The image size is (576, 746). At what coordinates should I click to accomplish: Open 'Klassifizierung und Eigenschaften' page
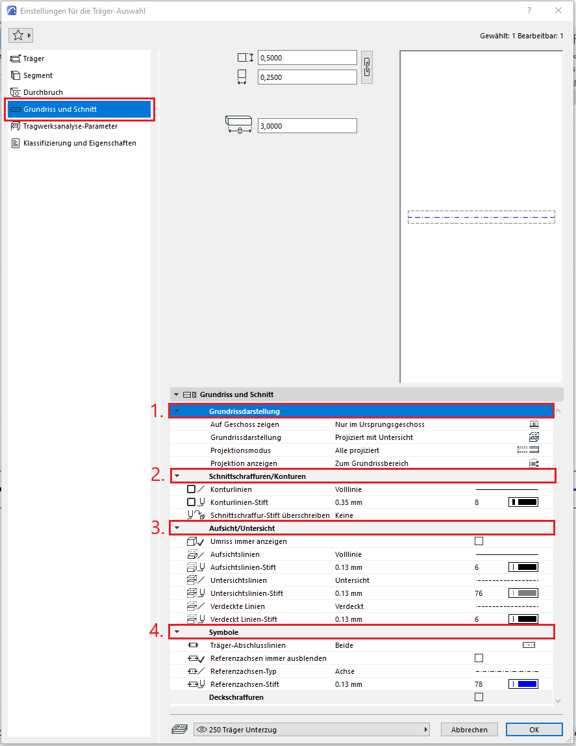click(79, 143)
